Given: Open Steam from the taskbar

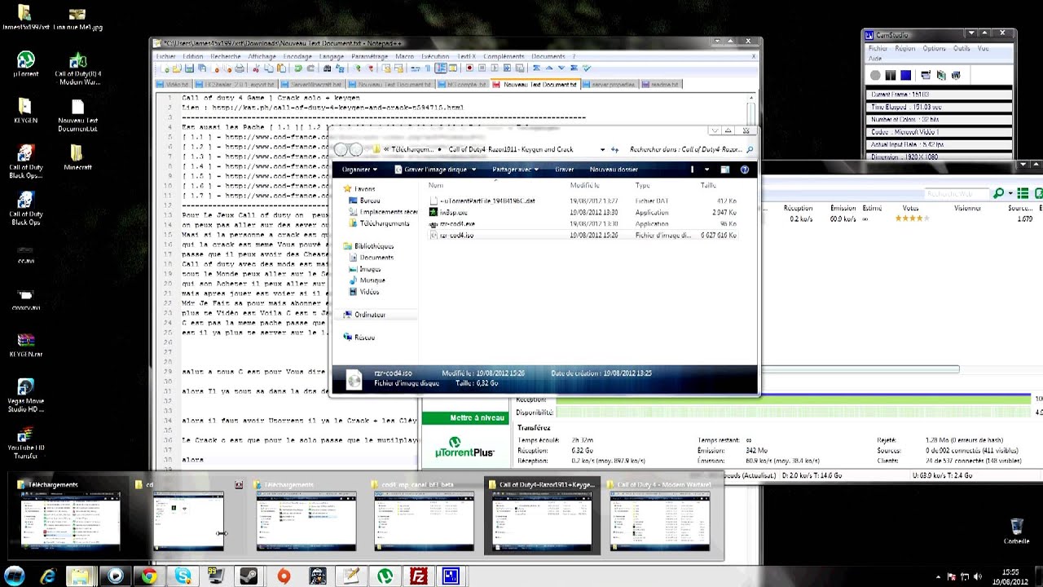Looking at the screenshot, I should (x=249, y=576).
